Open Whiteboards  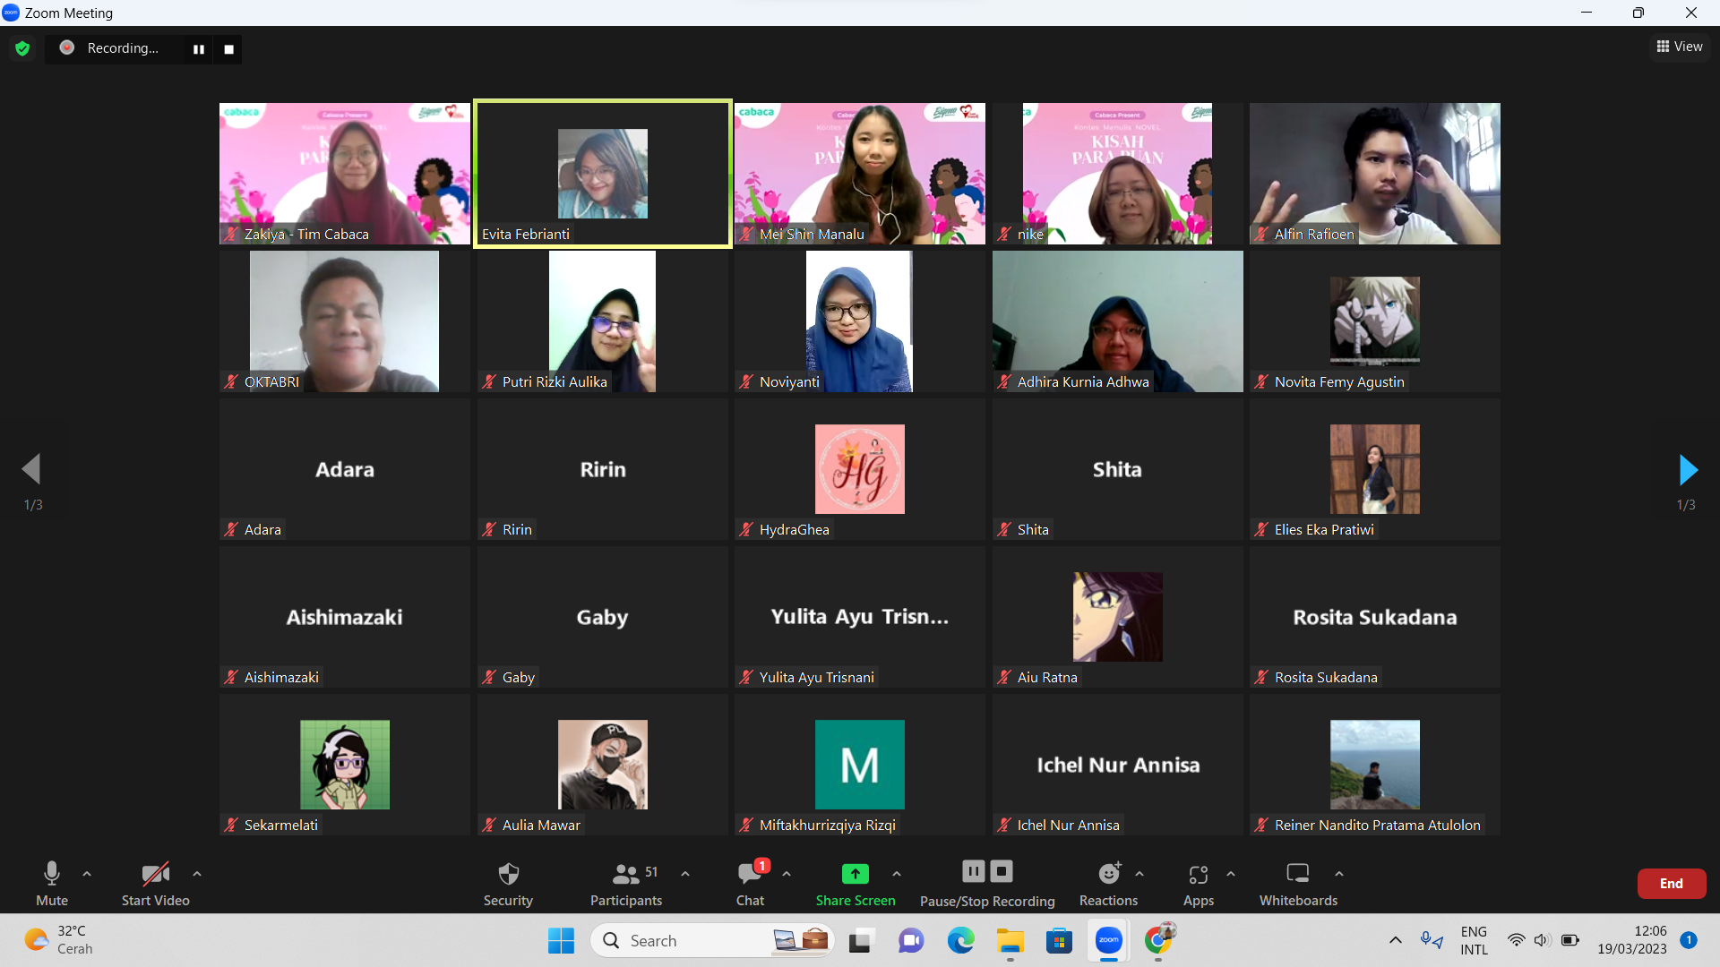click(x=1297, y=874)
